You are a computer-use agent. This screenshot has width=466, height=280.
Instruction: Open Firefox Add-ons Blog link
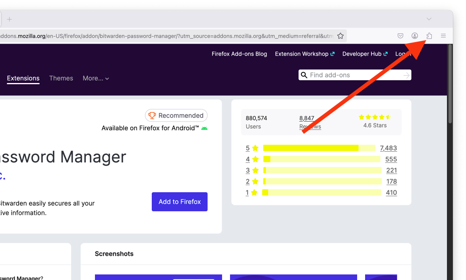(239, 54)
